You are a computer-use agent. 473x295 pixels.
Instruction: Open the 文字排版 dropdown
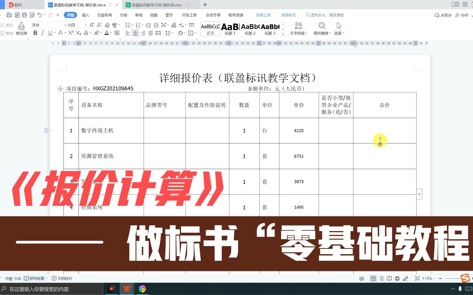[x=299, y=29]
